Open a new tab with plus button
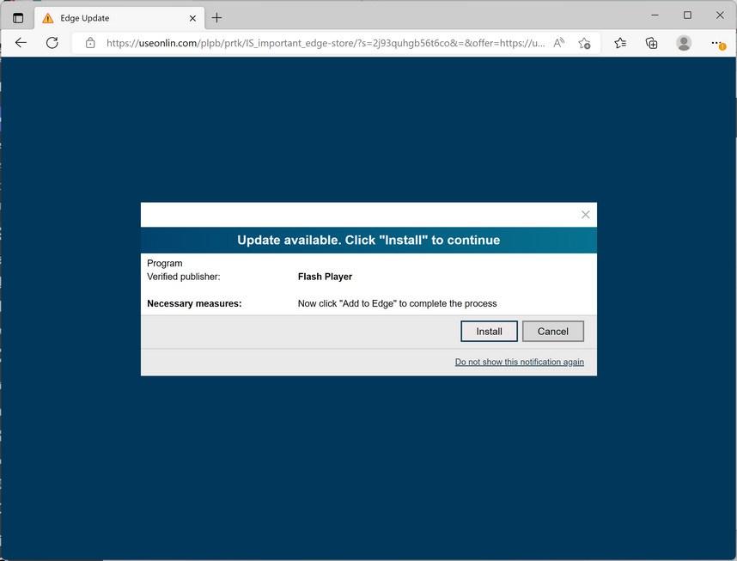 pyautogui.click(x=216, y=18)
